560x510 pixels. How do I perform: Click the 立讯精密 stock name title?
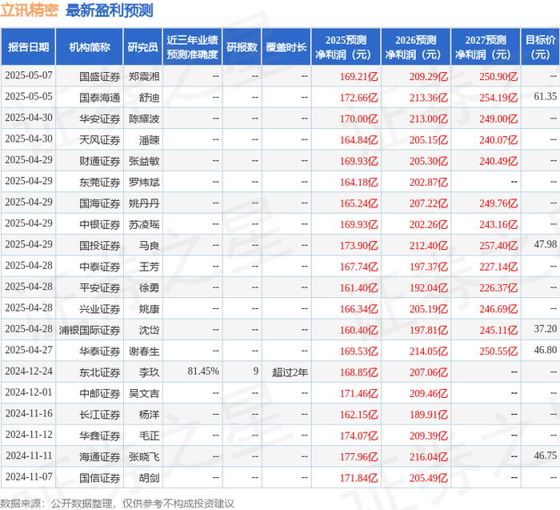pyautogui.click(x=30, y=10)
